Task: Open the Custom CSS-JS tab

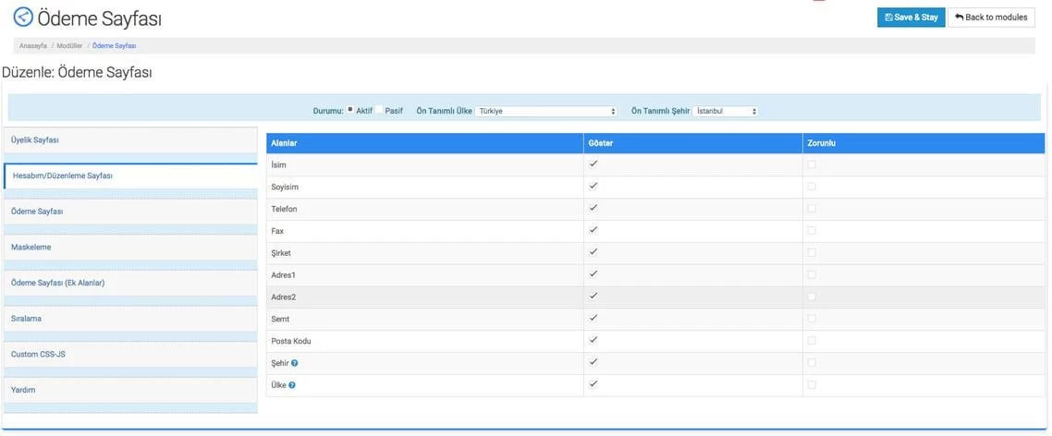Action: pos(130,354)
